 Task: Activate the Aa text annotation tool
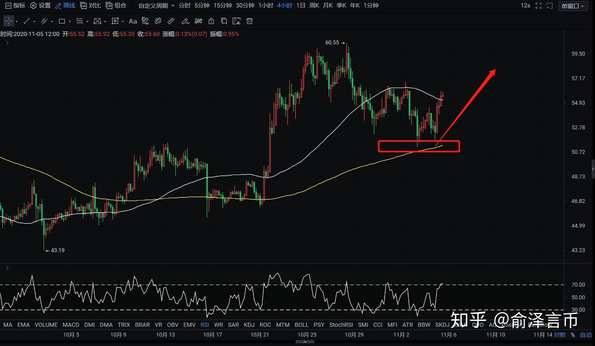133,21
